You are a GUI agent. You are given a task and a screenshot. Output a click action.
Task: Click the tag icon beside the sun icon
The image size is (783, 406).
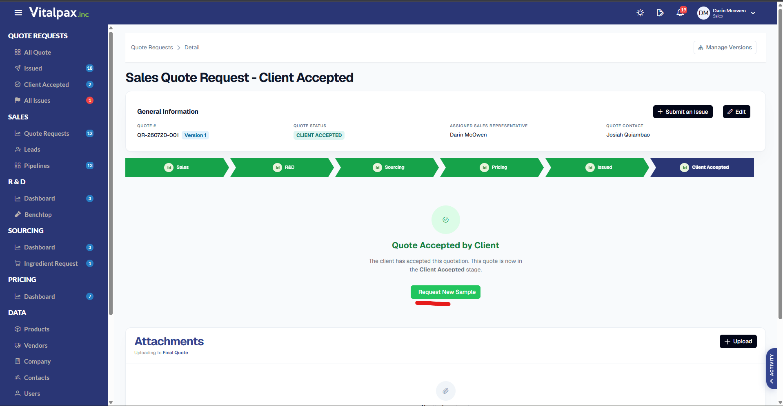[660, 13]
